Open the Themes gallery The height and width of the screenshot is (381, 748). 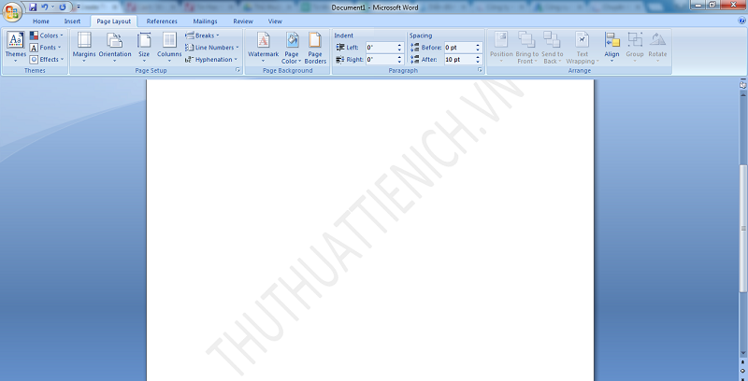pos(16,45)
